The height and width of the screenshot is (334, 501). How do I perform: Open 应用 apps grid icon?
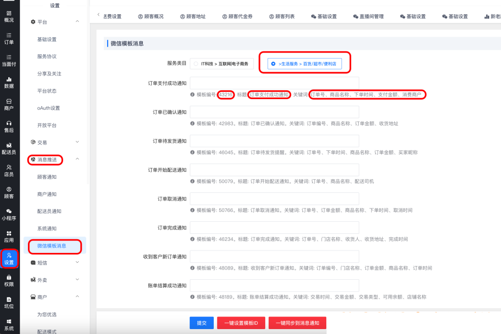9,233
